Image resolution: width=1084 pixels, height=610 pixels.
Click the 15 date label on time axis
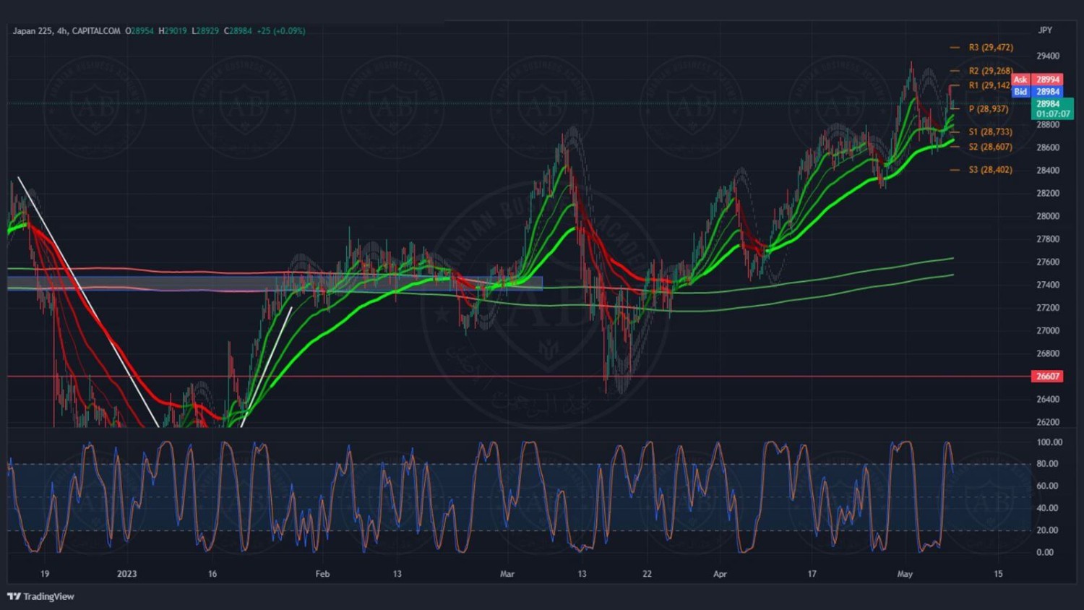[998, 574]
